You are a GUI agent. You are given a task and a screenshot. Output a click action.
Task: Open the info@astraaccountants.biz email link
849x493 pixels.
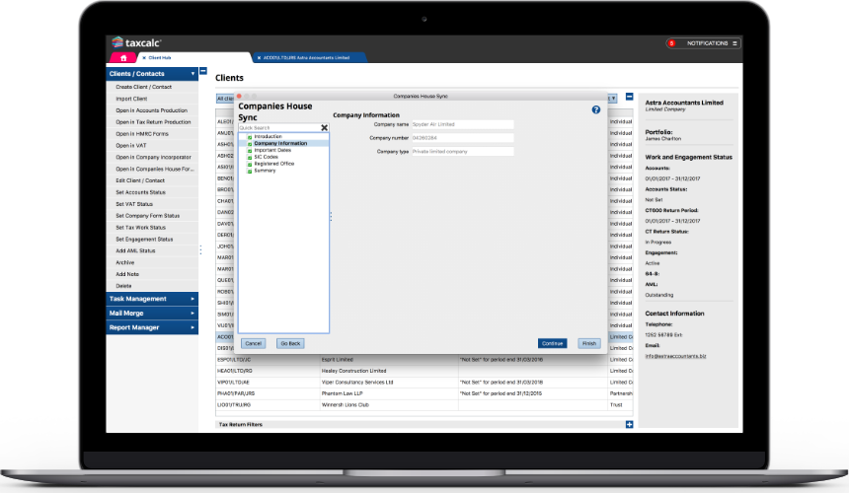click(x=675, y=356)
